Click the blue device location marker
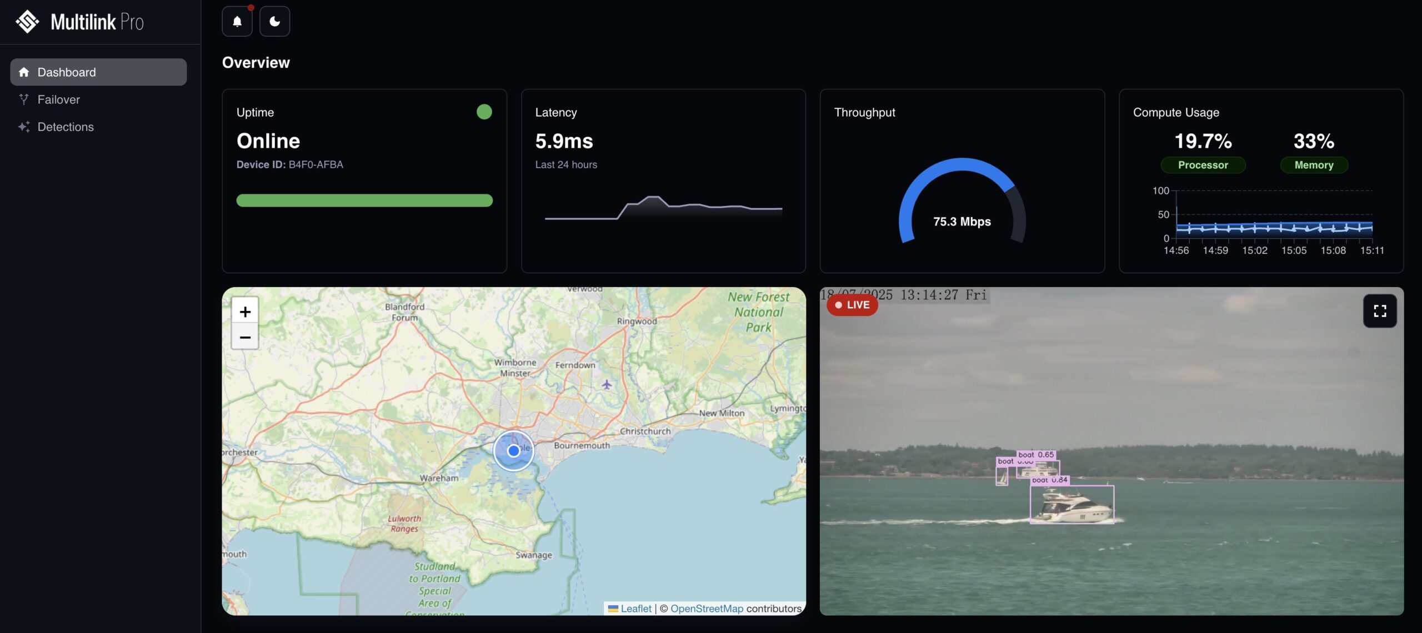This screenshot has height=633, width=1422. tap(514, 451)
